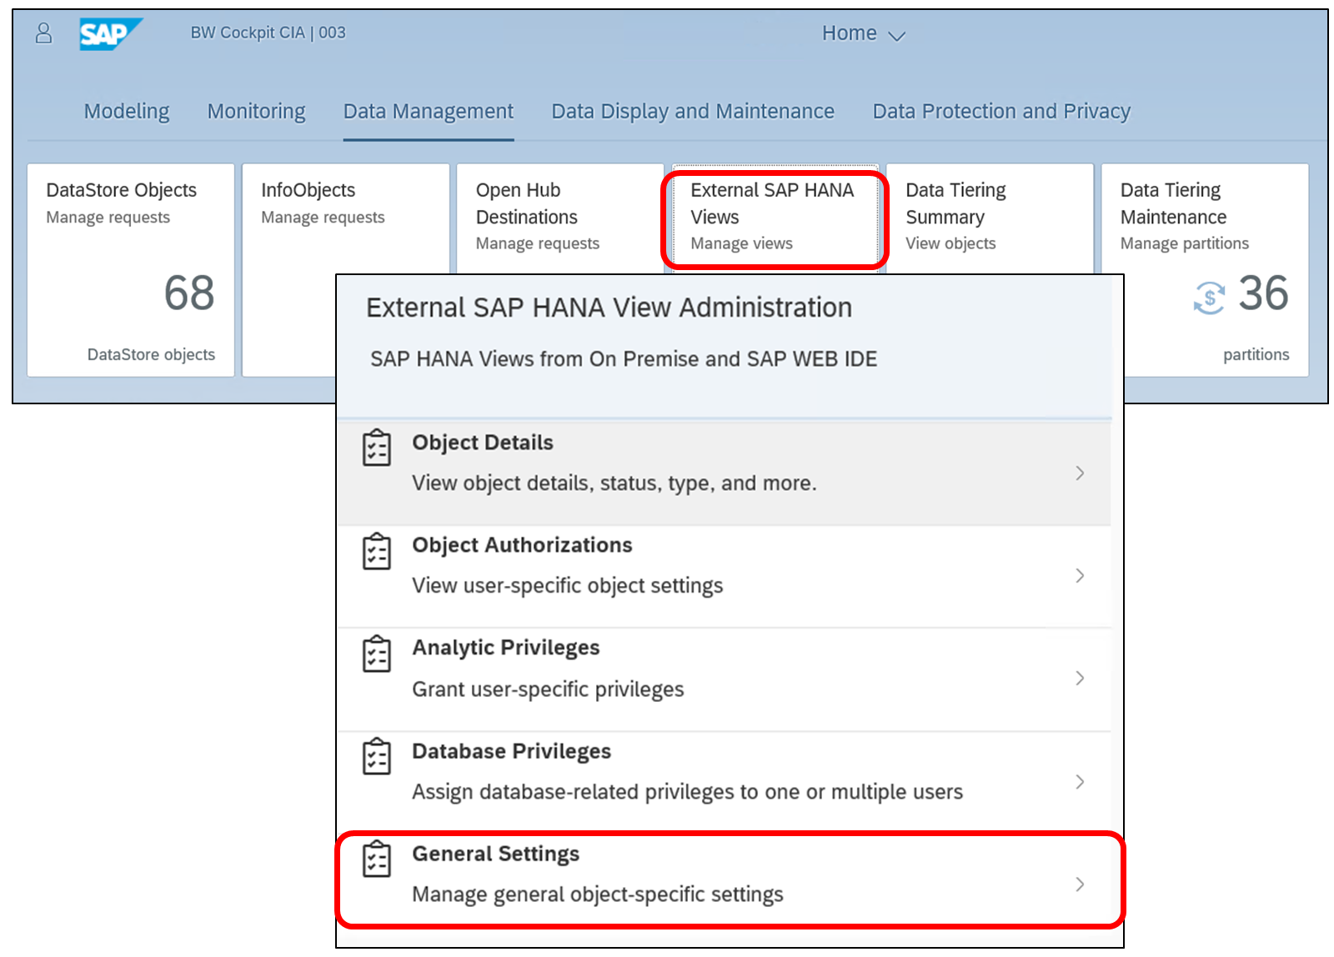Open the Open Hub Destinations tile
Screen dimensions: 1334x957
coord(560,218)
